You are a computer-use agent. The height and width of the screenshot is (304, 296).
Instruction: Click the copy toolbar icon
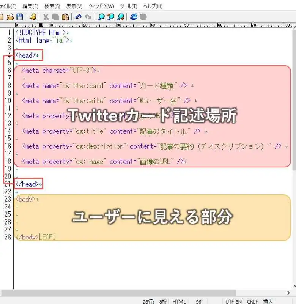pos(55,17)
